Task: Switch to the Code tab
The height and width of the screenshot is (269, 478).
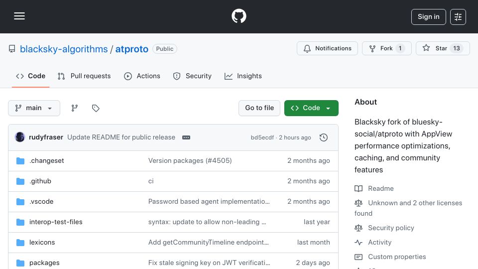Action: click(x=30, y=76)
